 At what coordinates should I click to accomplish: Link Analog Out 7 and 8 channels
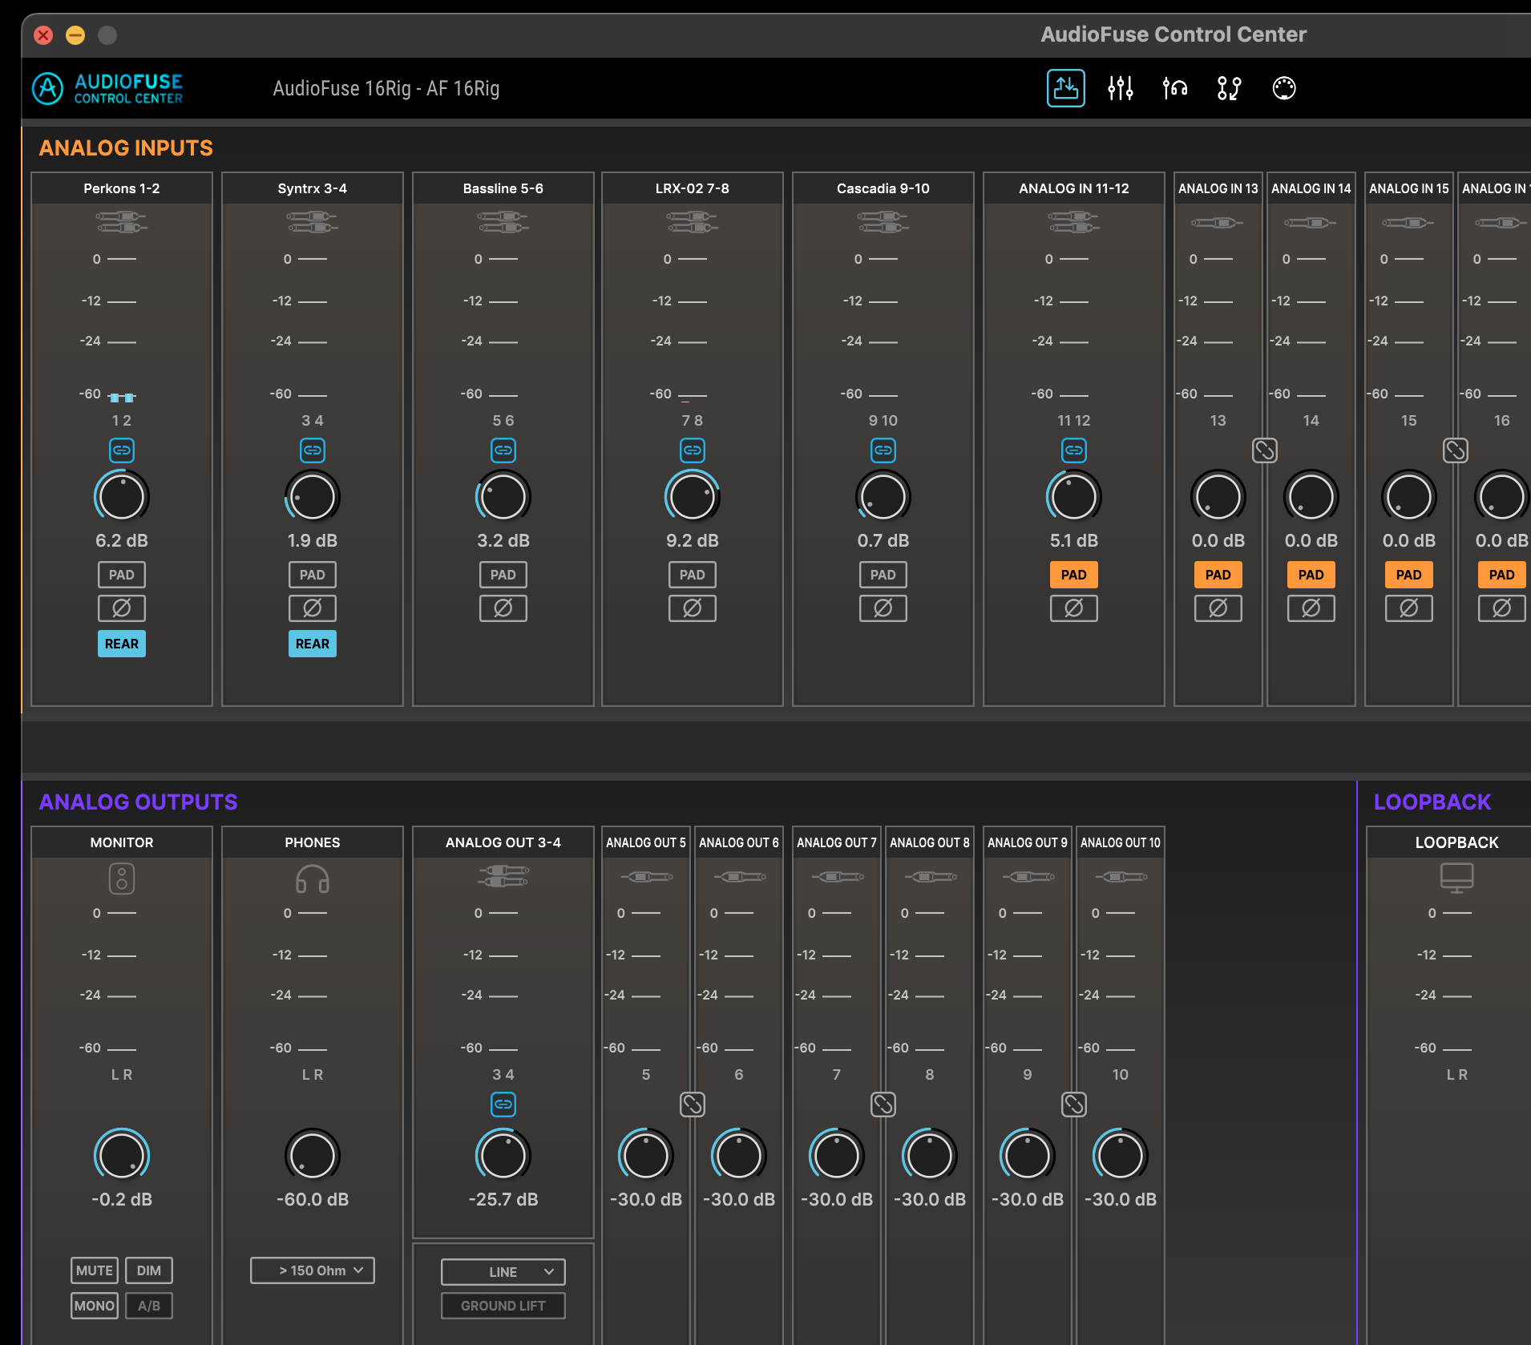click(x=883, y=1105)
